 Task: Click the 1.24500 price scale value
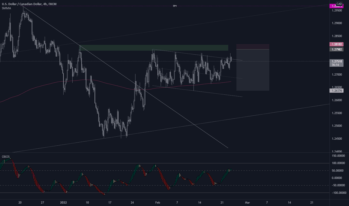point(337,139)
